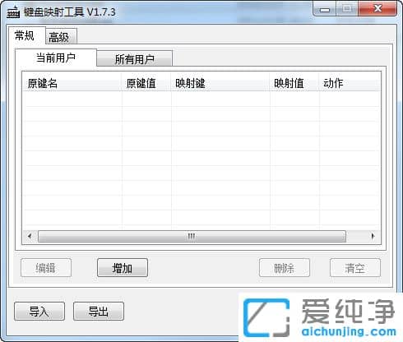Image resolution: width=403 pixels, height=342 pixels.
Task: Click the right scroll arrow of list
Action: (373, 236)
